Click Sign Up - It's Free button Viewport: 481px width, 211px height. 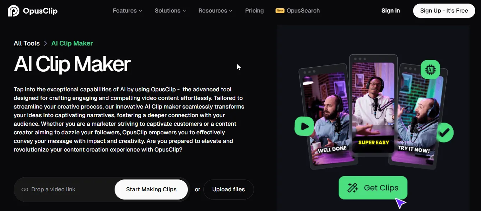pyautogui.click(x=444, y=11)
